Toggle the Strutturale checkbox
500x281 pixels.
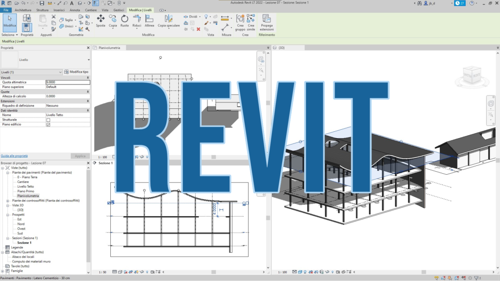(48, 120)
